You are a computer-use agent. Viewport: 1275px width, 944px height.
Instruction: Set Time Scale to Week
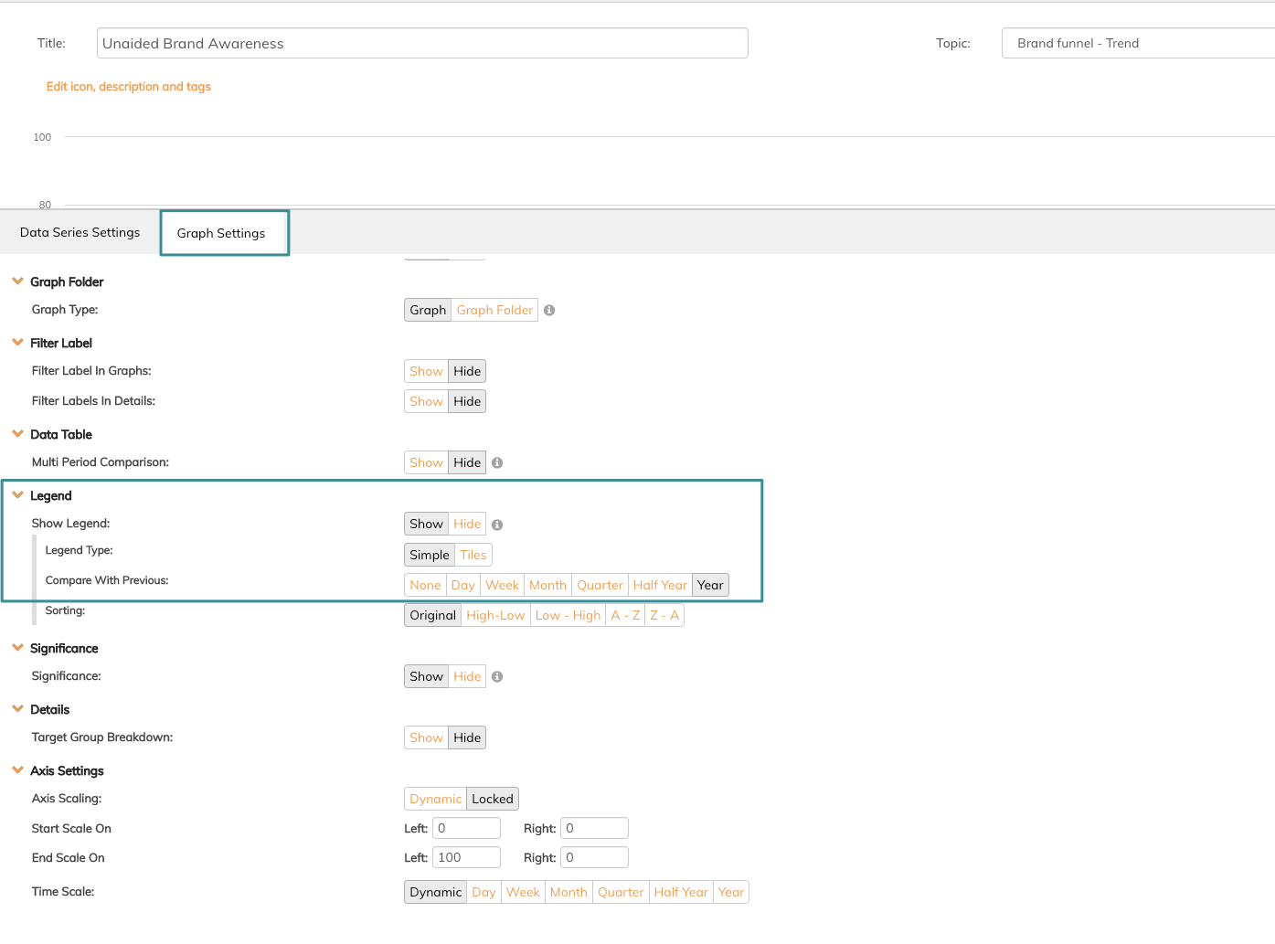pyautogui.click(x=523, y=892)
